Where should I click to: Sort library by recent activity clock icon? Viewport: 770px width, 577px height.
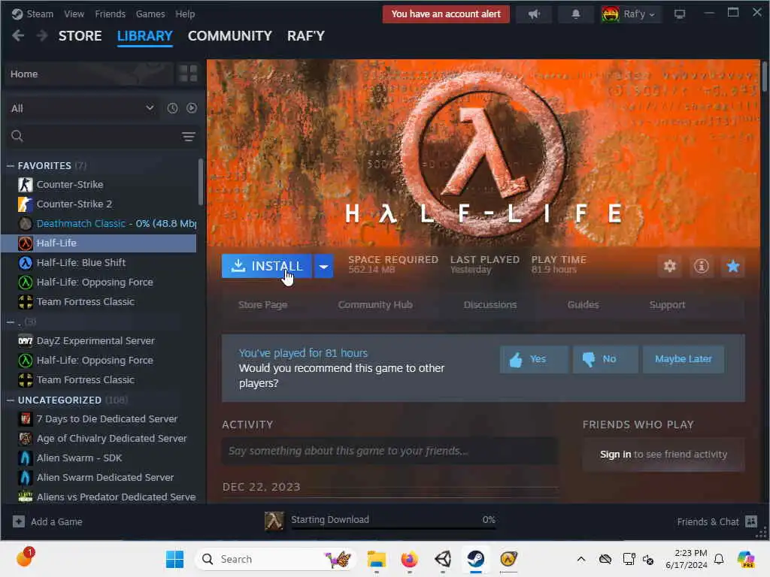[172, 108]
